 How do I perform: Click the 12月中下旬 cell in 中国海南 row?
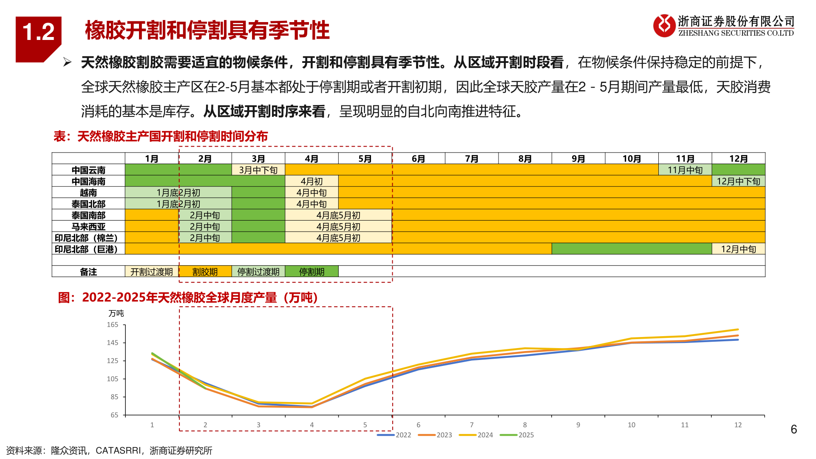739,181
